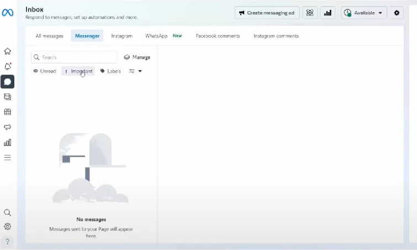
Task: Click the Manage button
Action: click(137, 57)
